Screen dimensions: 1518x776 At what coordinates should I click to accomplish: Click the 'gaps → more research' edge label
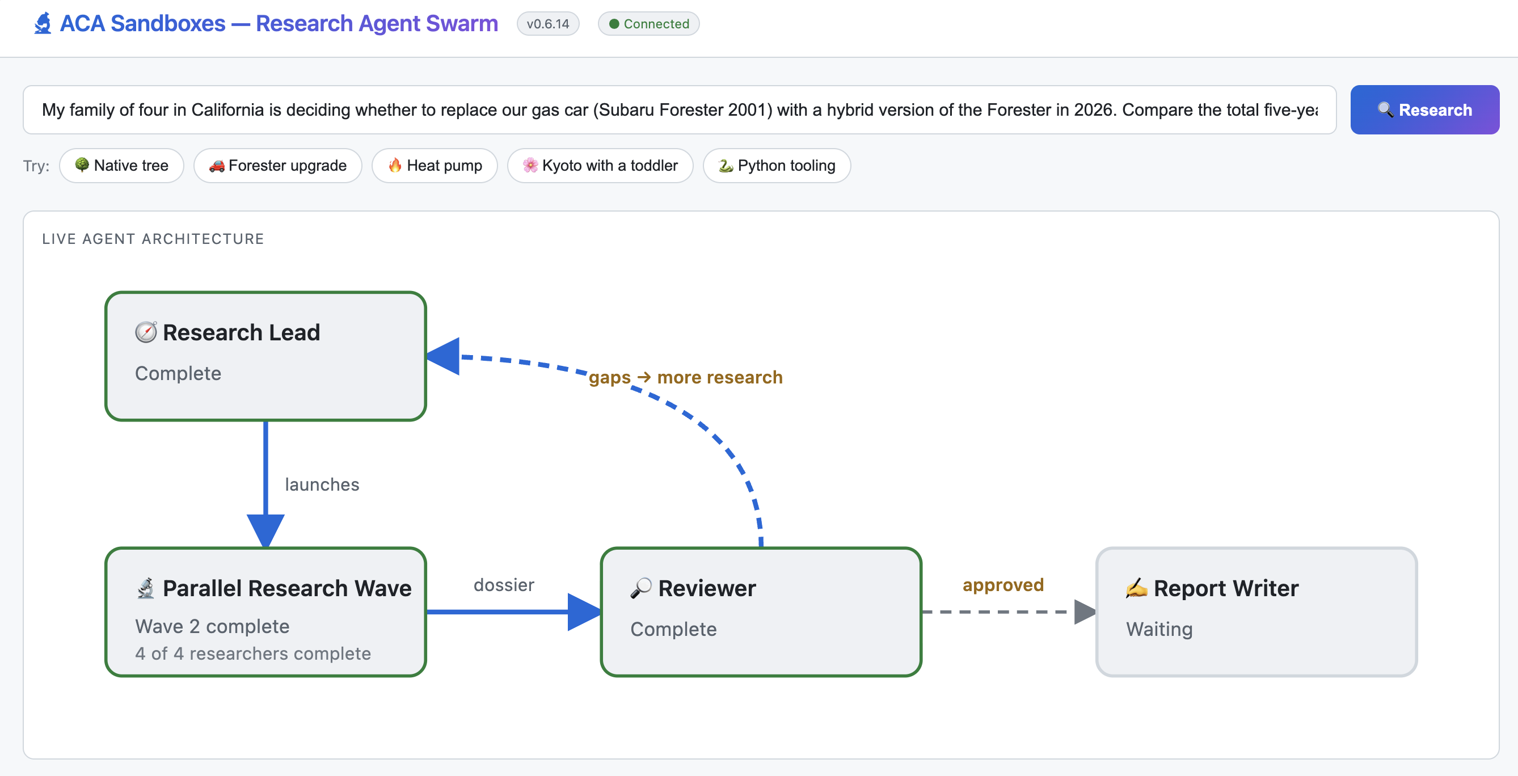(x=685, y=377)
